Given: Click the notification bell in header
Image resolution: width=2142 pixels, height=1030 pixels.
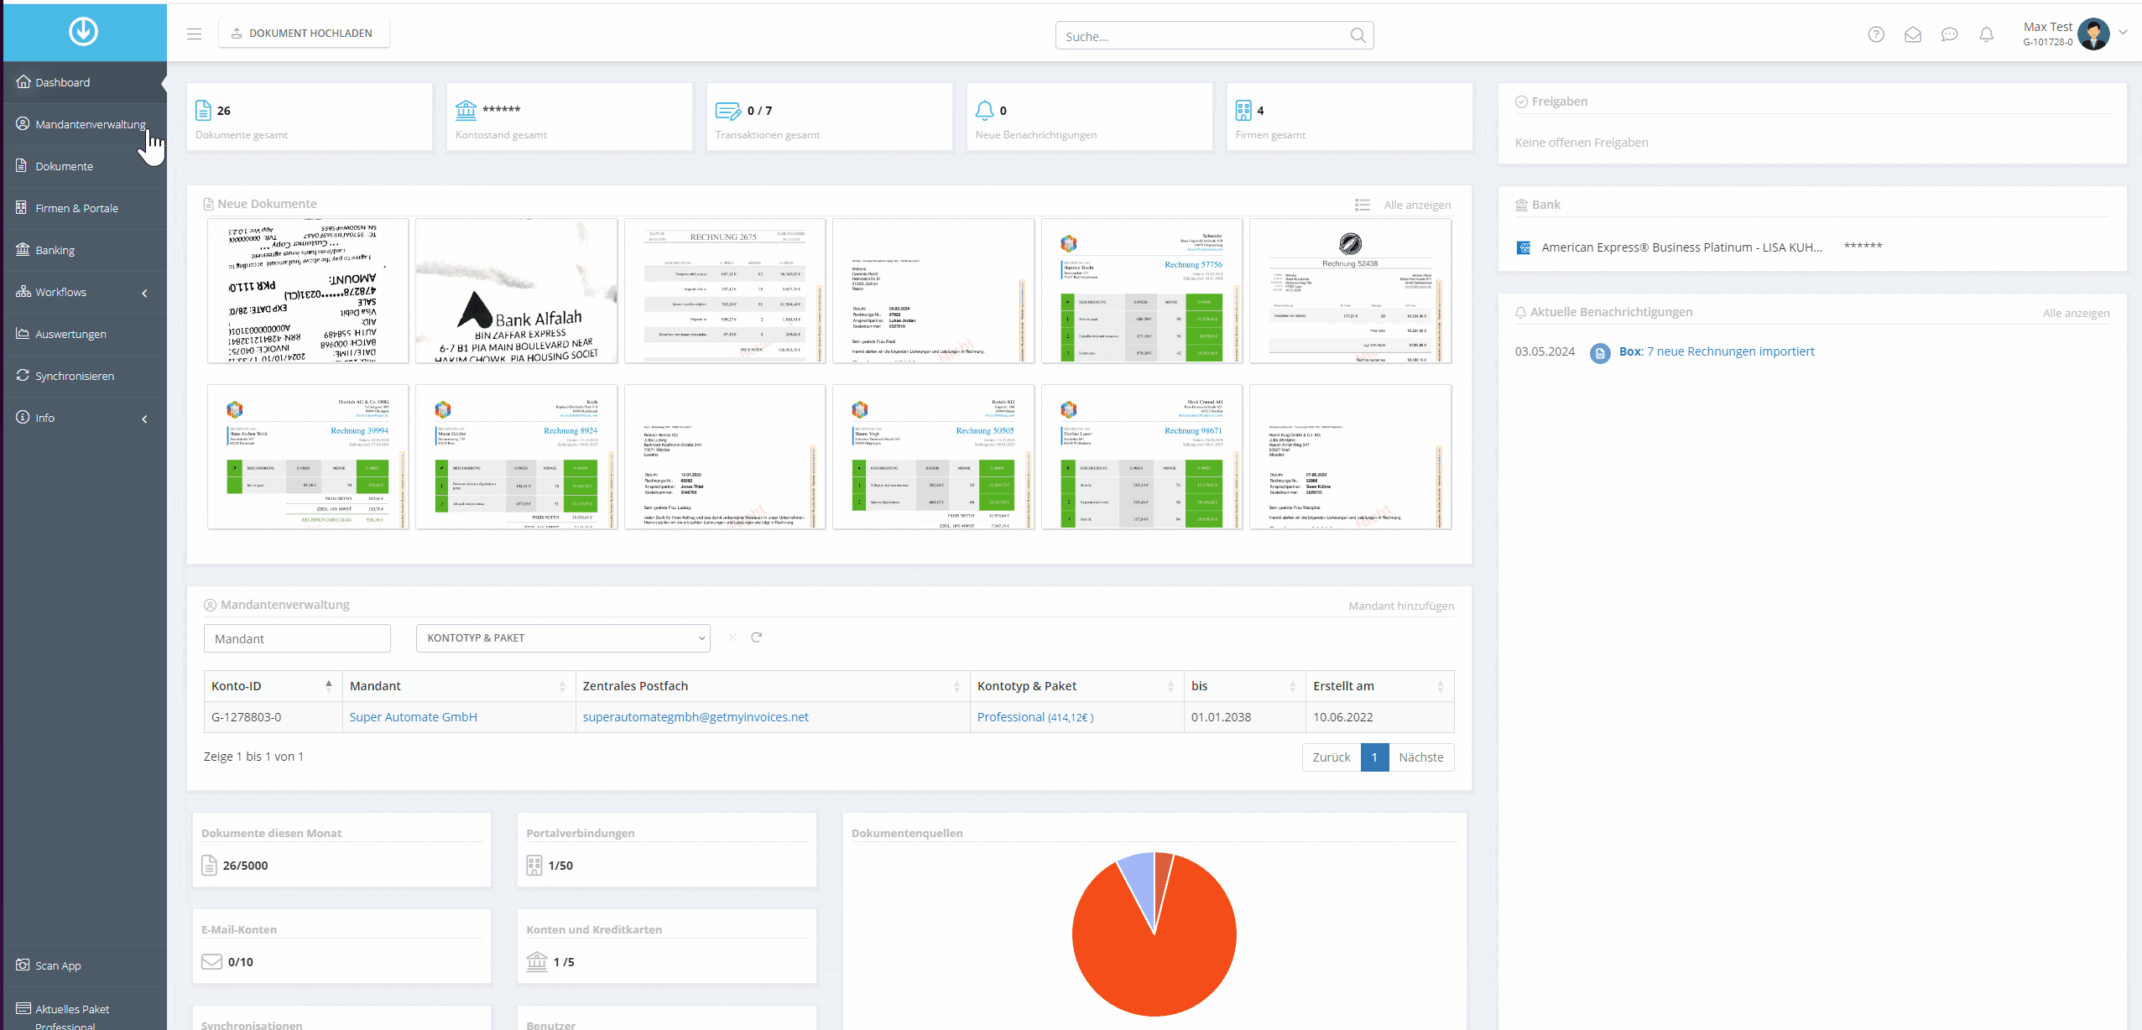Looking at the screenshot, I should pyautogui.click(x=1986, y=34).
